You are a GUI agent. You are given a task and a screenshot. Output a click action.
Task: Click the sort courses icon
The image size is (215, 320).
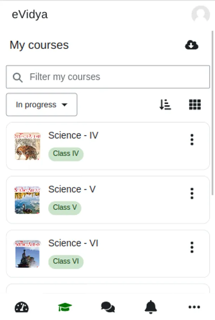165,105
